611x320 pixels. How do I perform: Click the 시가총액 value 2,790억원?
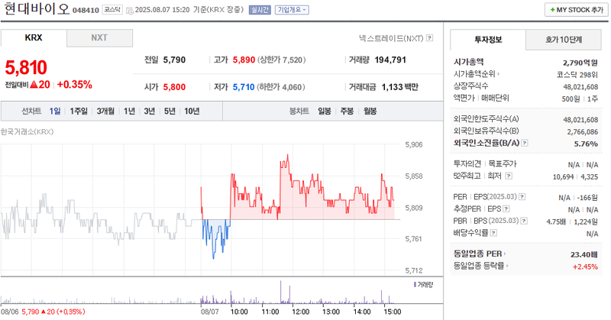pyautogui.click(x=580, y=63)
